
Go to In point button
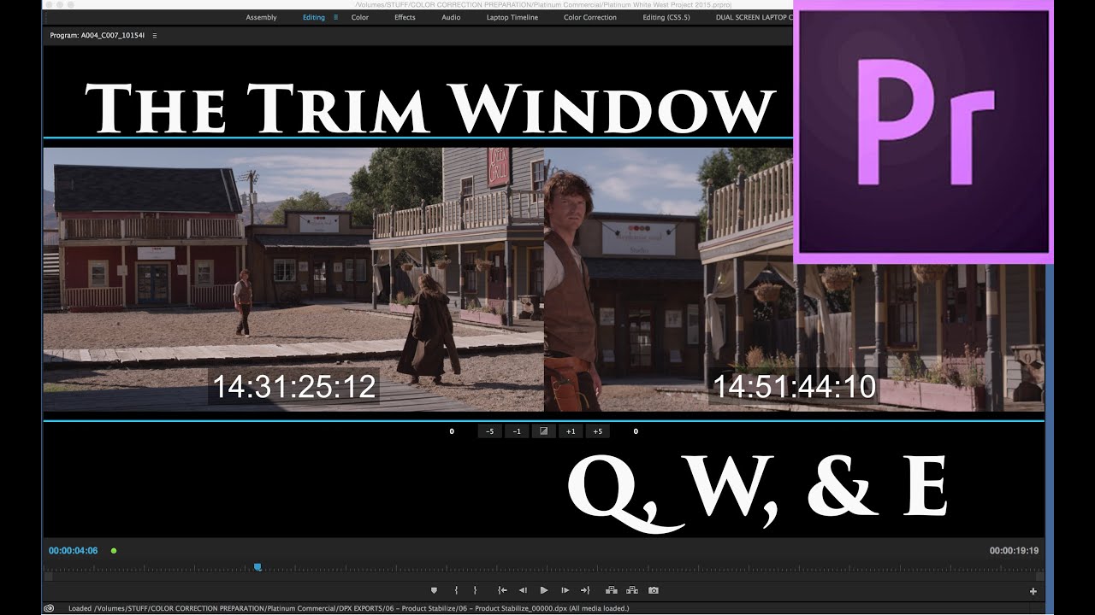click(502, 590)
